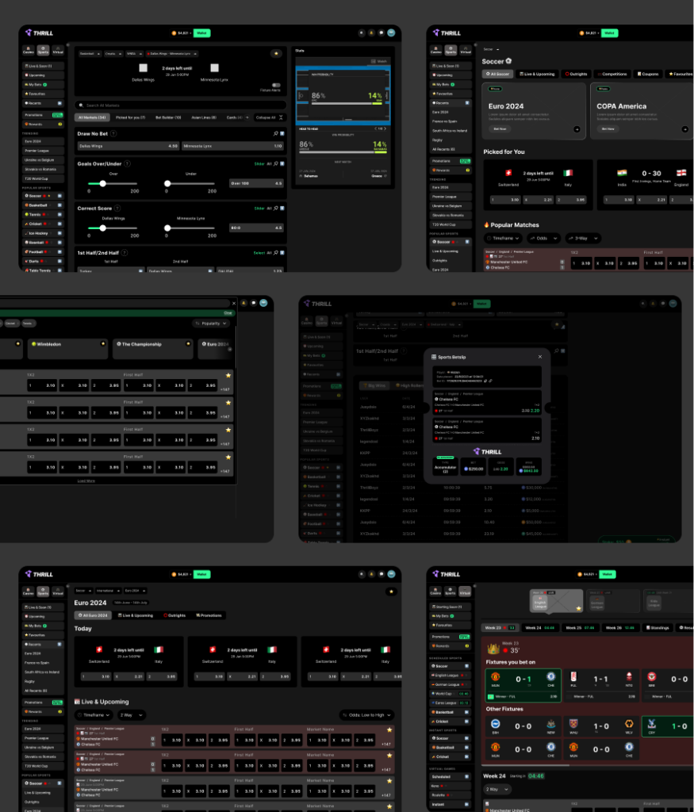
Task: Select the All Markets (34) tab
Action: click(x=92, y=117)
